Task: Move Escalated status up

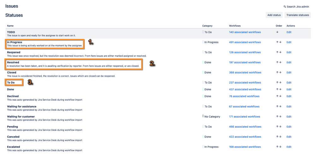Action: point(277,147)
